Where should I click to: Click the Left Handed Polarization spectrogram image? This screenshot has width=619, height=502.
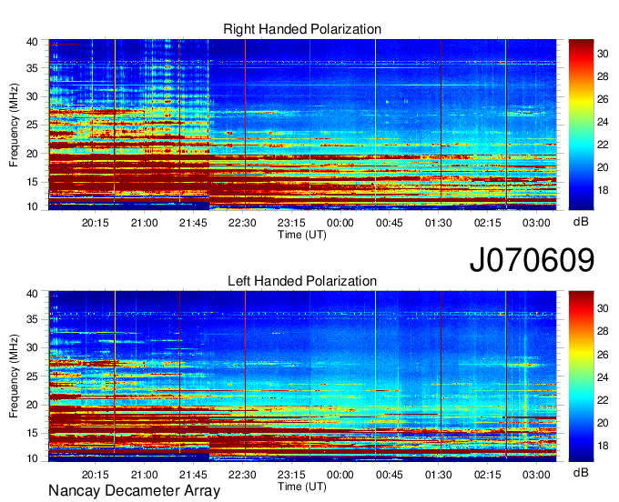tap(302, 376)
